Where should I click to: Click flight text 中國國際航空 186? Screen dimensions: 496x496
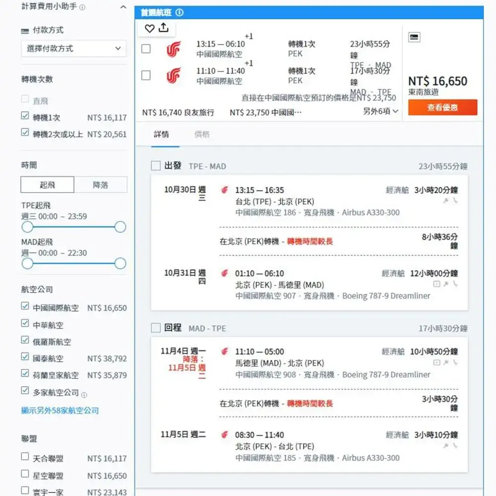coord(266,213)
